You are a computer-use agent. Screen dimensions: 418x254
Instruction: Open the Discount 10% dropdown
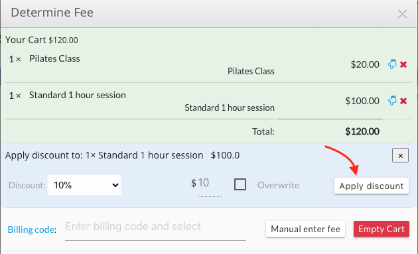tap(84, 185)
